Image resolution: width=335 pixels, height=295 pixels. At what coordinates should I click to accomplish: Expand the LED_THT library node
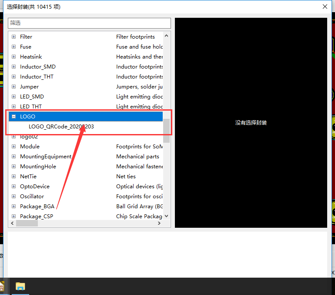pyautogui.click(x=13, y=106)
